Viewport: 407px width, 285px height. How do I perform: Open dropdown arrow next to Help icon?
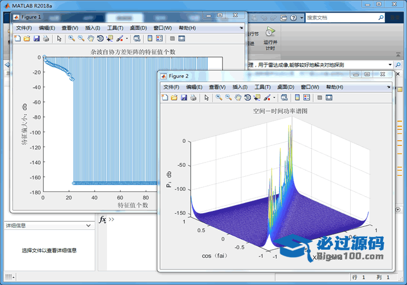pyautogui.click(x=302, y=18)
